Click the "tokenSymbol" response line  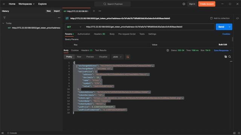[x=91, y=104]
